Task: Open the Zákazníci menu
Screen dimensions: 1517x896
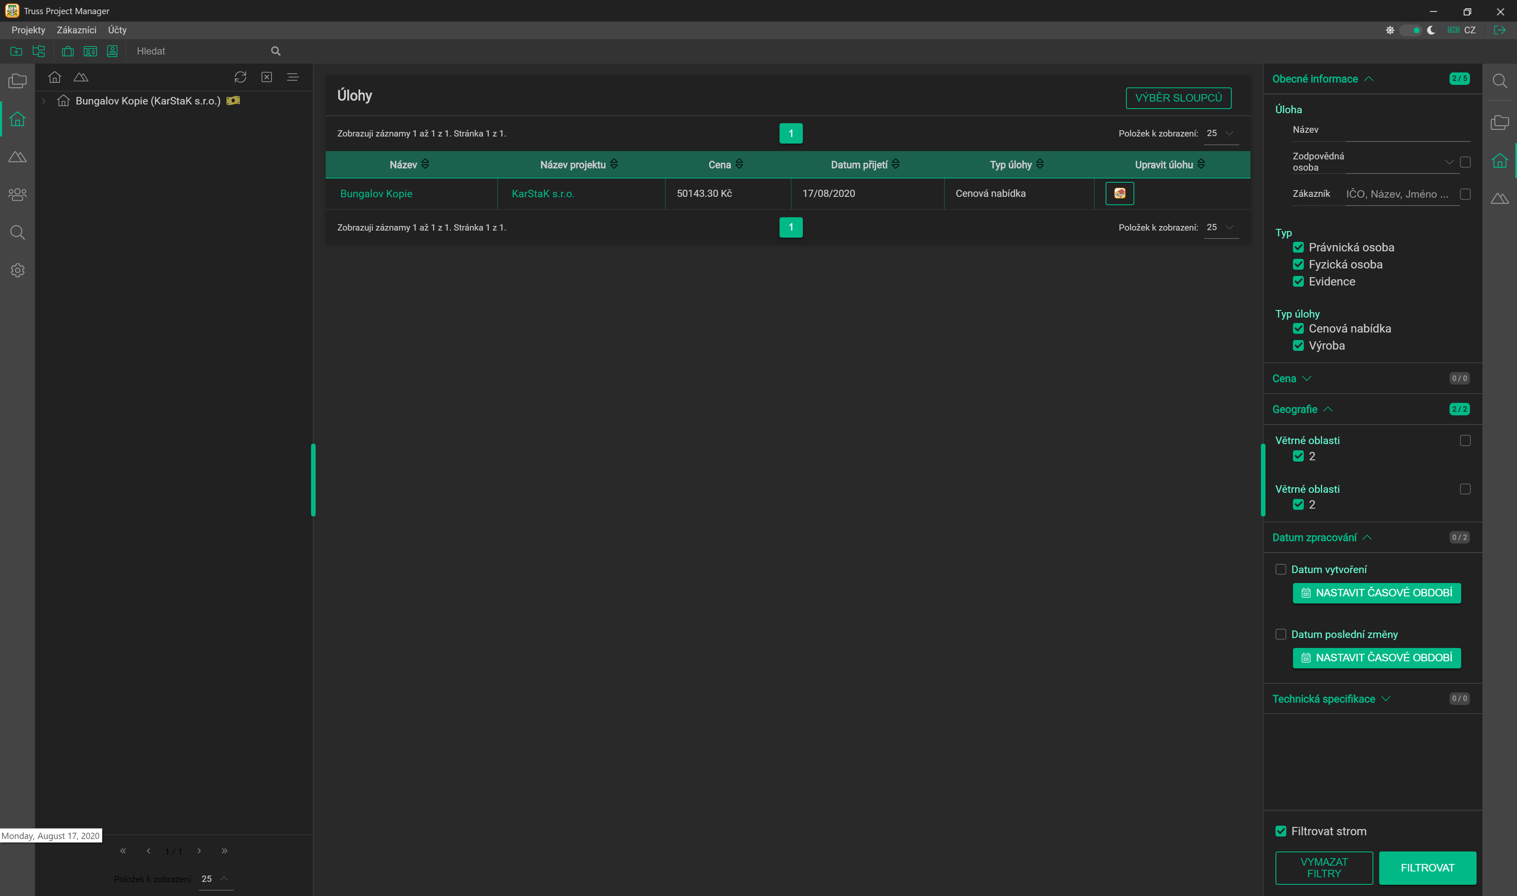Action: point(76,30)
